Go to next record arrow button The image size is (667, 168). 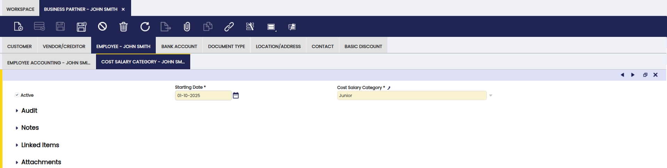click(x=633, y=75)
